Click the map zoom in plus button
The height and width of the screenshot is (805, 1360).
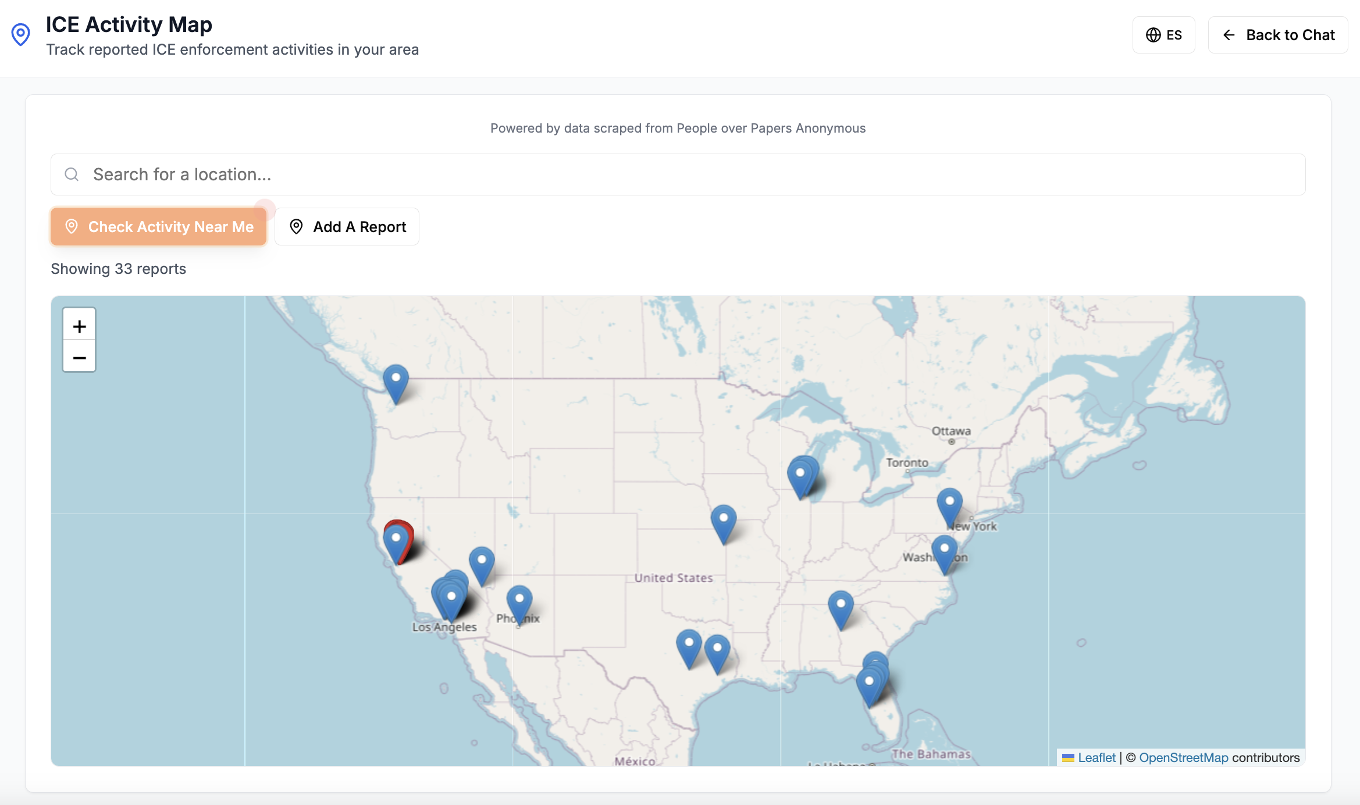[x=79, y=326]
